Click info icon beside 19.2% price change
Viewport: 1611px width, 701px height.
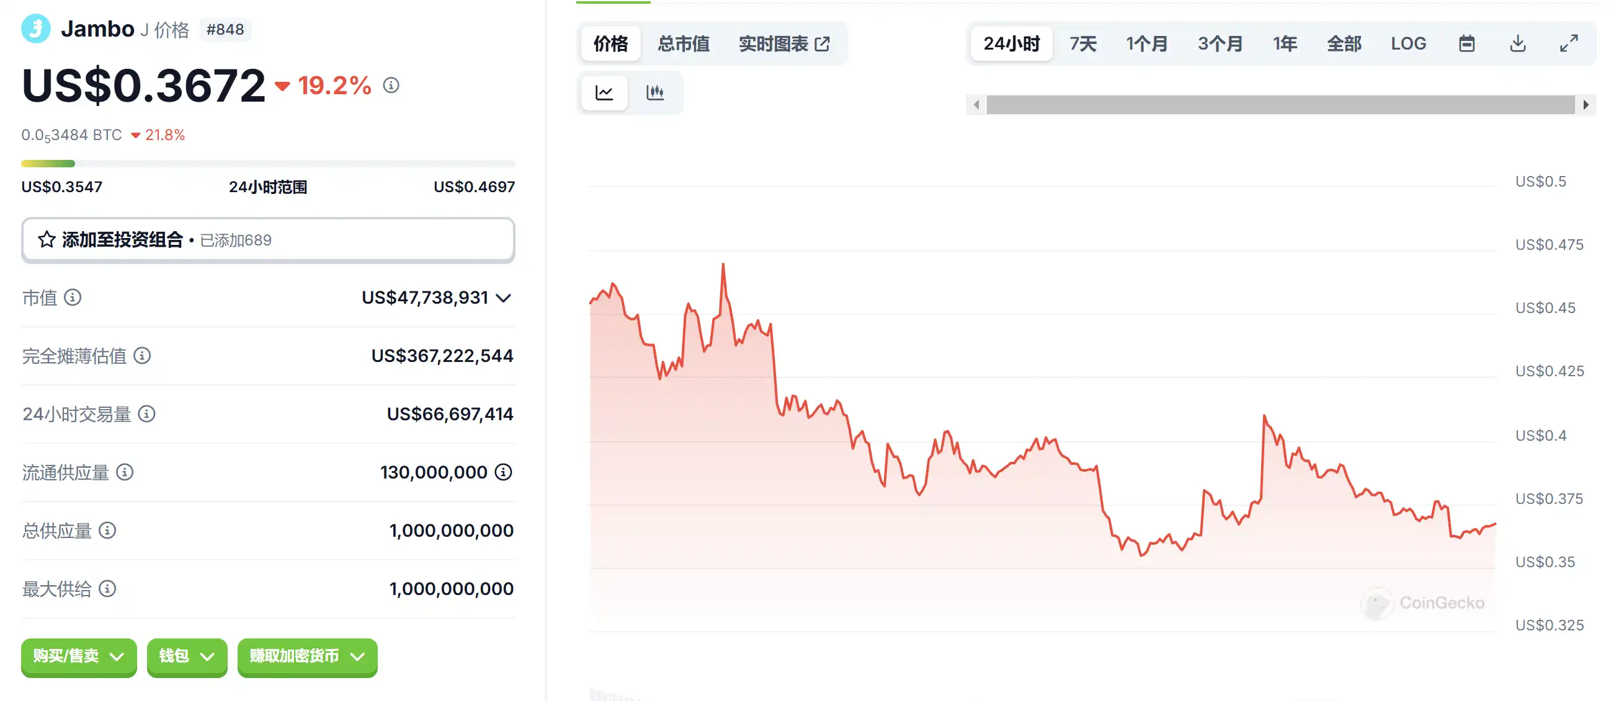[391, 85]
